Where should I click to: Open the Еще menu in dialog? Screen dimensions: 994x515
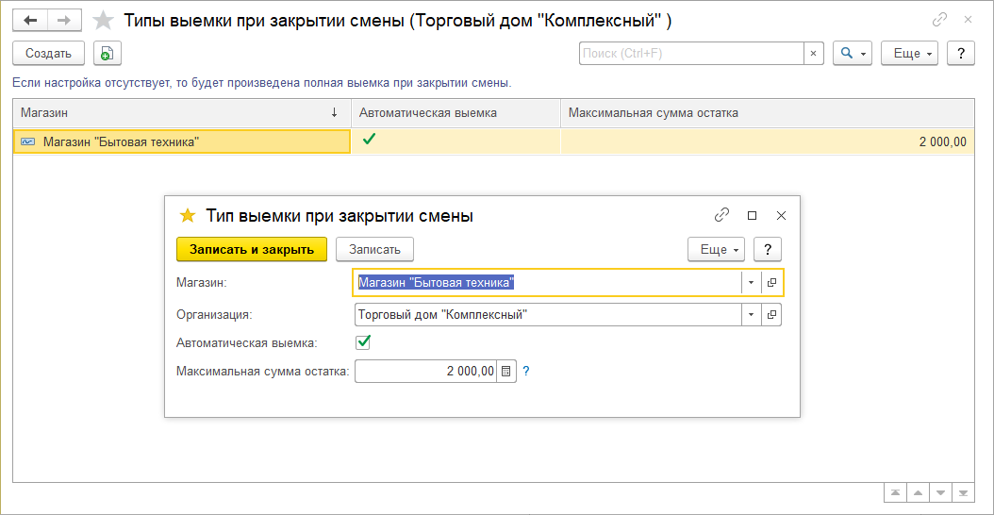pyautogui.click(x=717, y=249)
